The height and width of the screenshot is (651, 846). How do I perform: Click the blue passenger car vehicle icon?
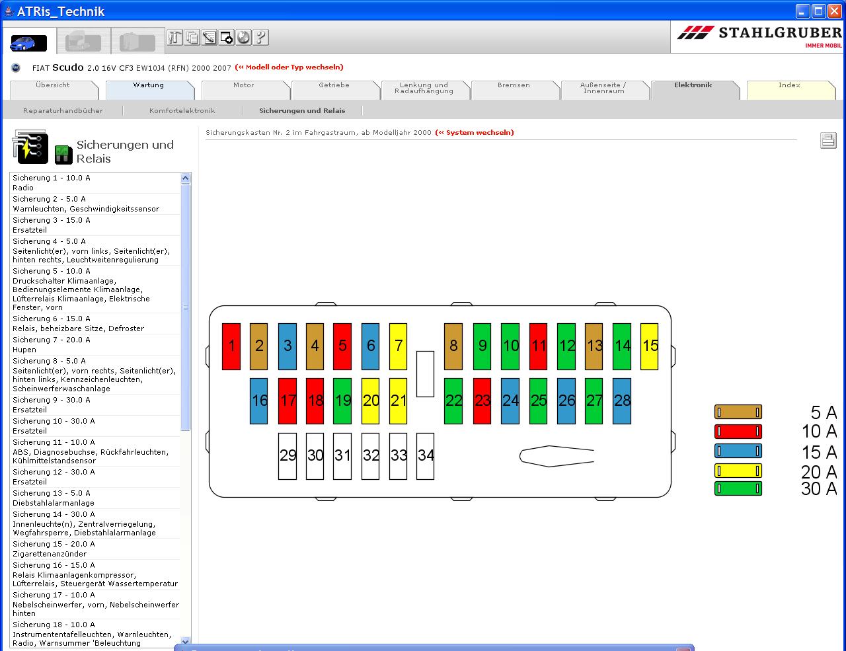[28, 43]
